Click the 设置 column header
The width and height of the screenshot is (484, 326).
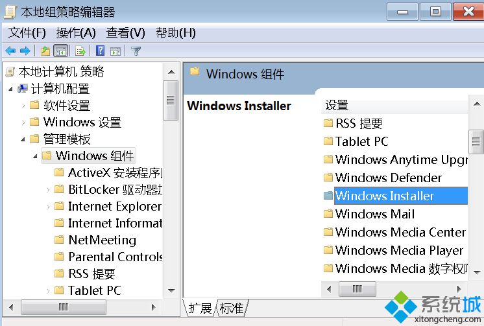pos(395,105)
